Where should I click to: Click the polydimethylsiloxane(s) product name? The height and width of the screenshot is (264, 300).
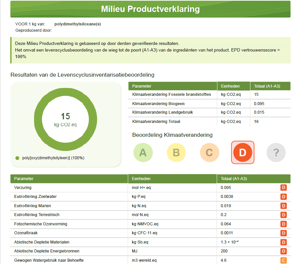77,24
